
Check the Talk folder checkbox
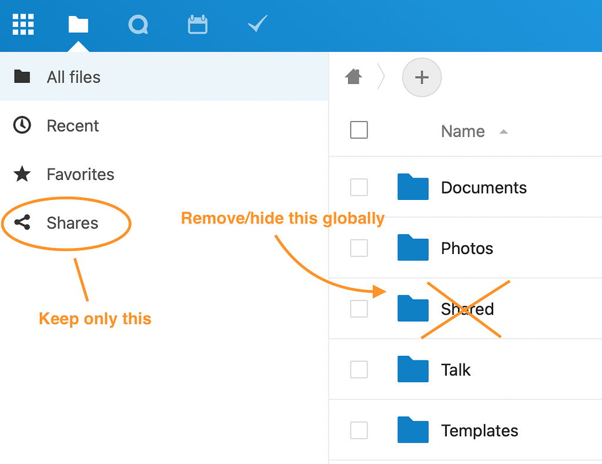click(x=359, y=369)
